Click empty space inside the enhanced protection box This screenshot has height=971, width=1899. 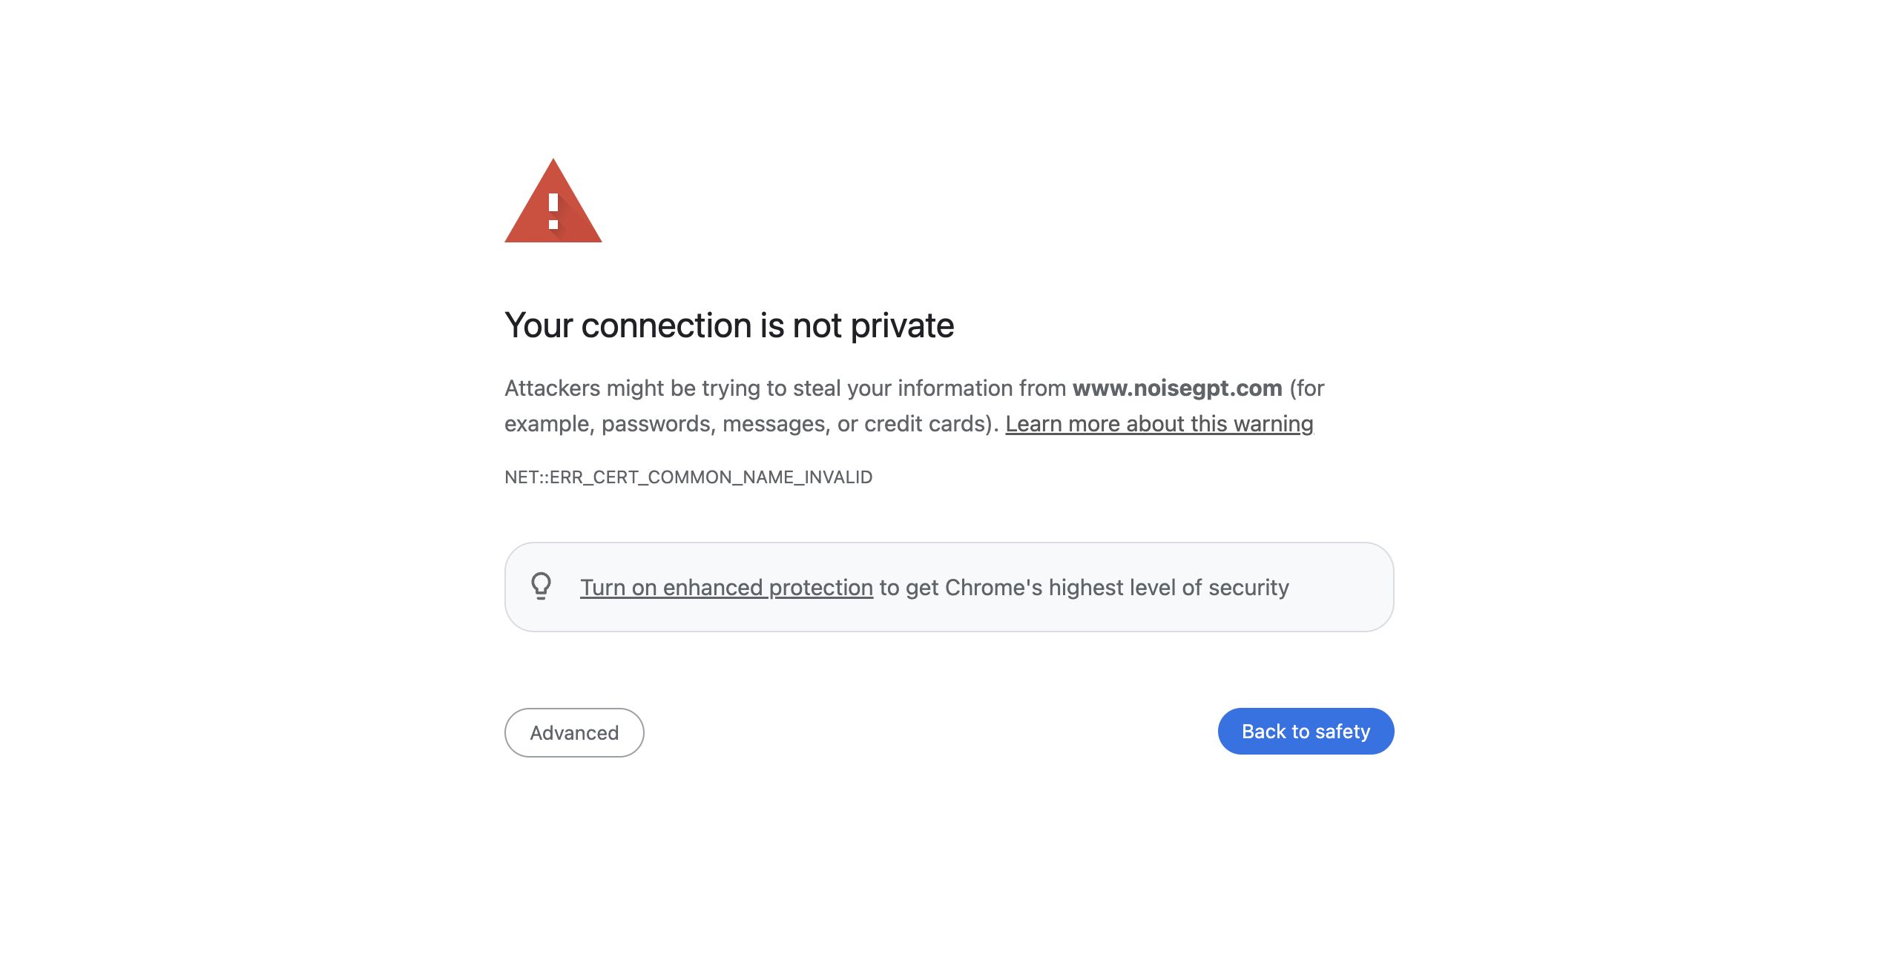point(1343,587)
